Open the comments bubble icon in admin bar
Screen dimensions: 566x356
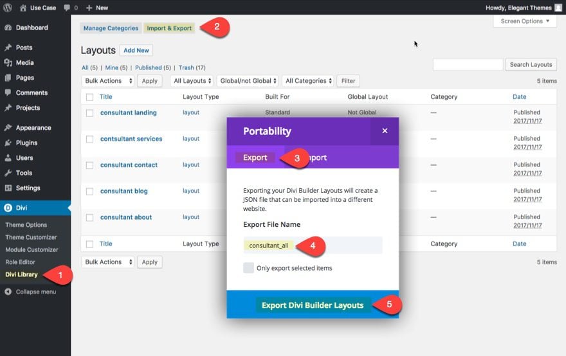[67, 8]
